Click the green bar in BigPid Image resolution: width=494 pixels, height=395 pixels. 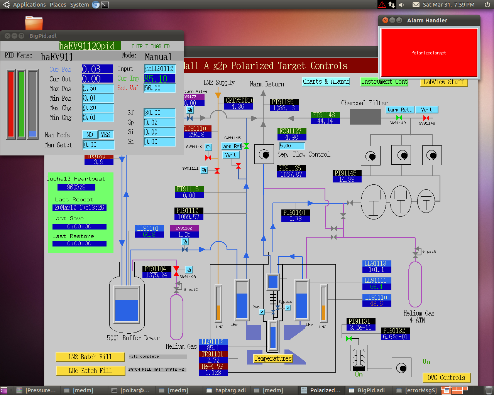[x=22, y=104]
